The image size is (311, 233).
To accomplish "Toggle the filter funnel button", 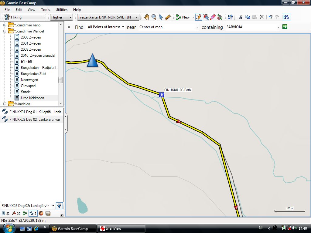I will [59, 206].
